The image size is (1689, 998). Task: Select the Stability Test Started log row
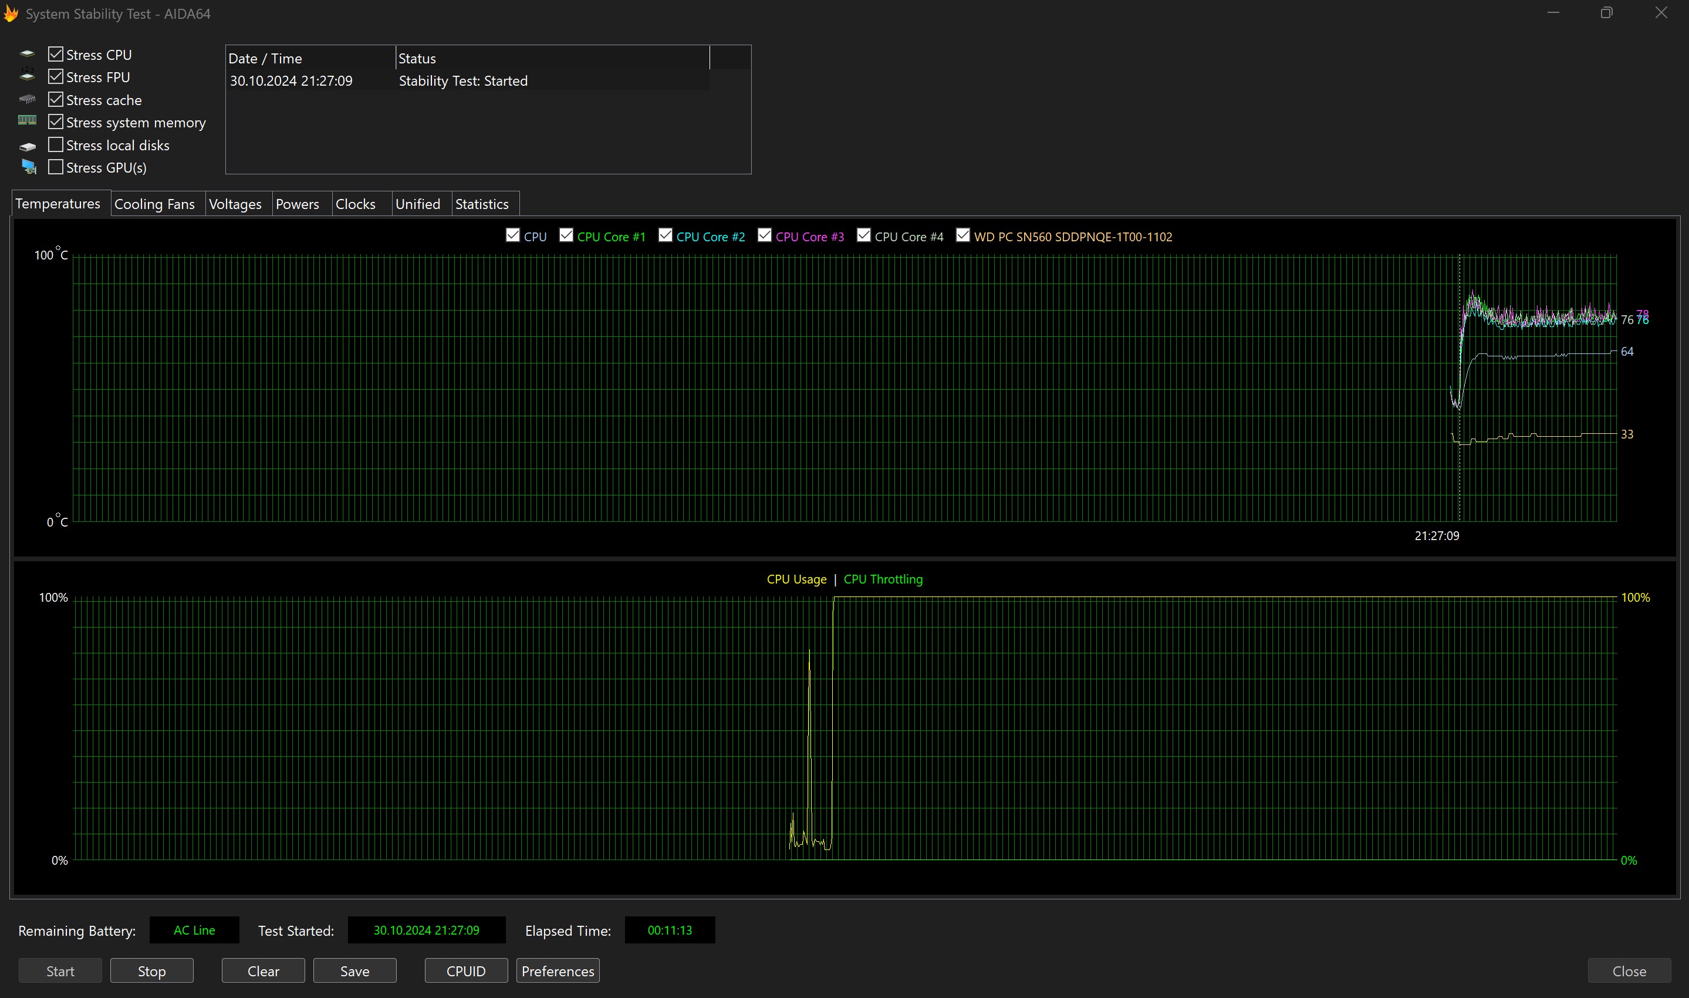click(x=464, y=80)
